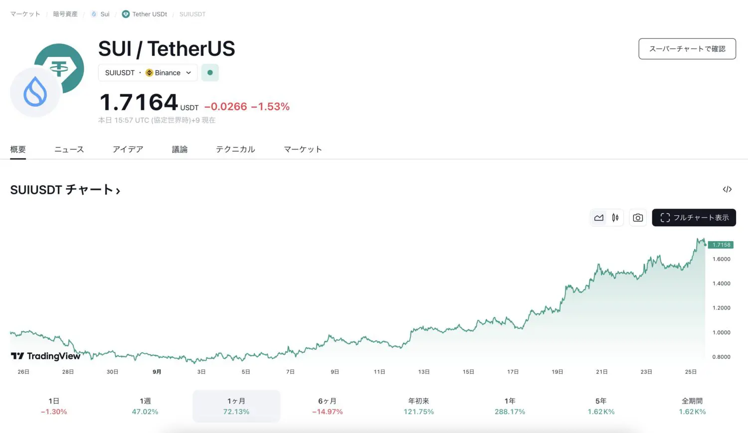
Task: Take a chart snapshot with camera icon
Action: 638,218
